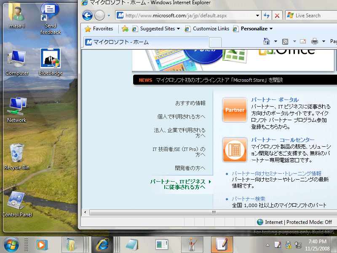Viewport: 337px width, 253px height.
Task: Open パートナー向けセミナー・トレーニング情報 link
Action: (x=276, y=173)
